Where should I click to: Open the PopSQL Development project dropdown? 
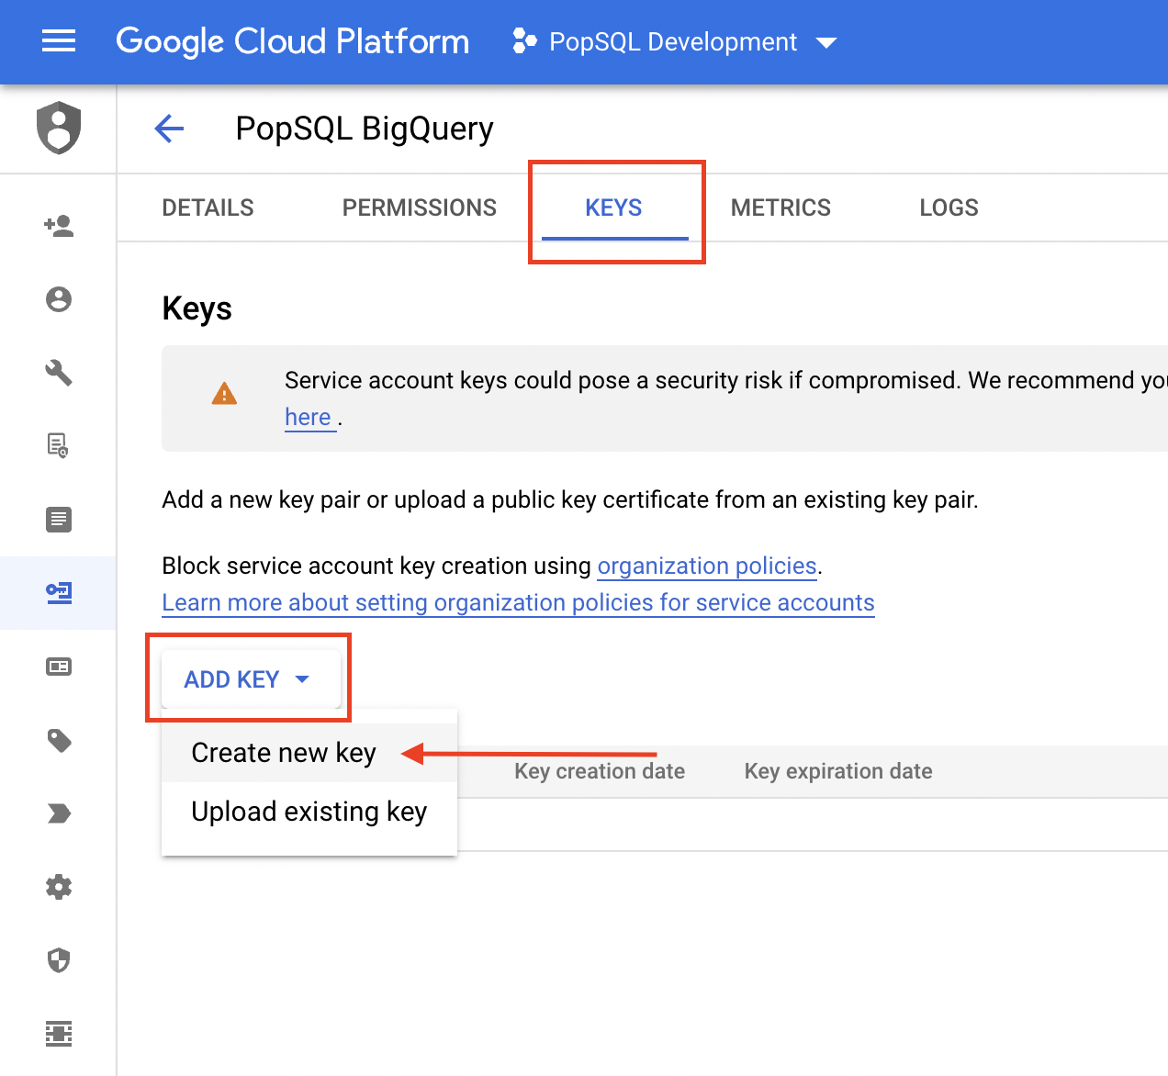[675, 42]
